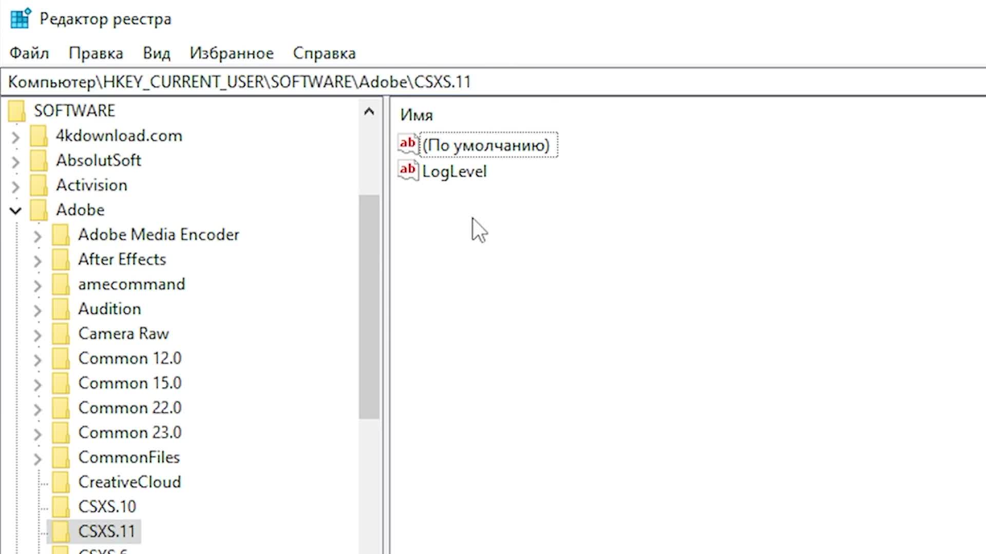
Task: Collapse the Adobe key
Action: coord(16,211)
